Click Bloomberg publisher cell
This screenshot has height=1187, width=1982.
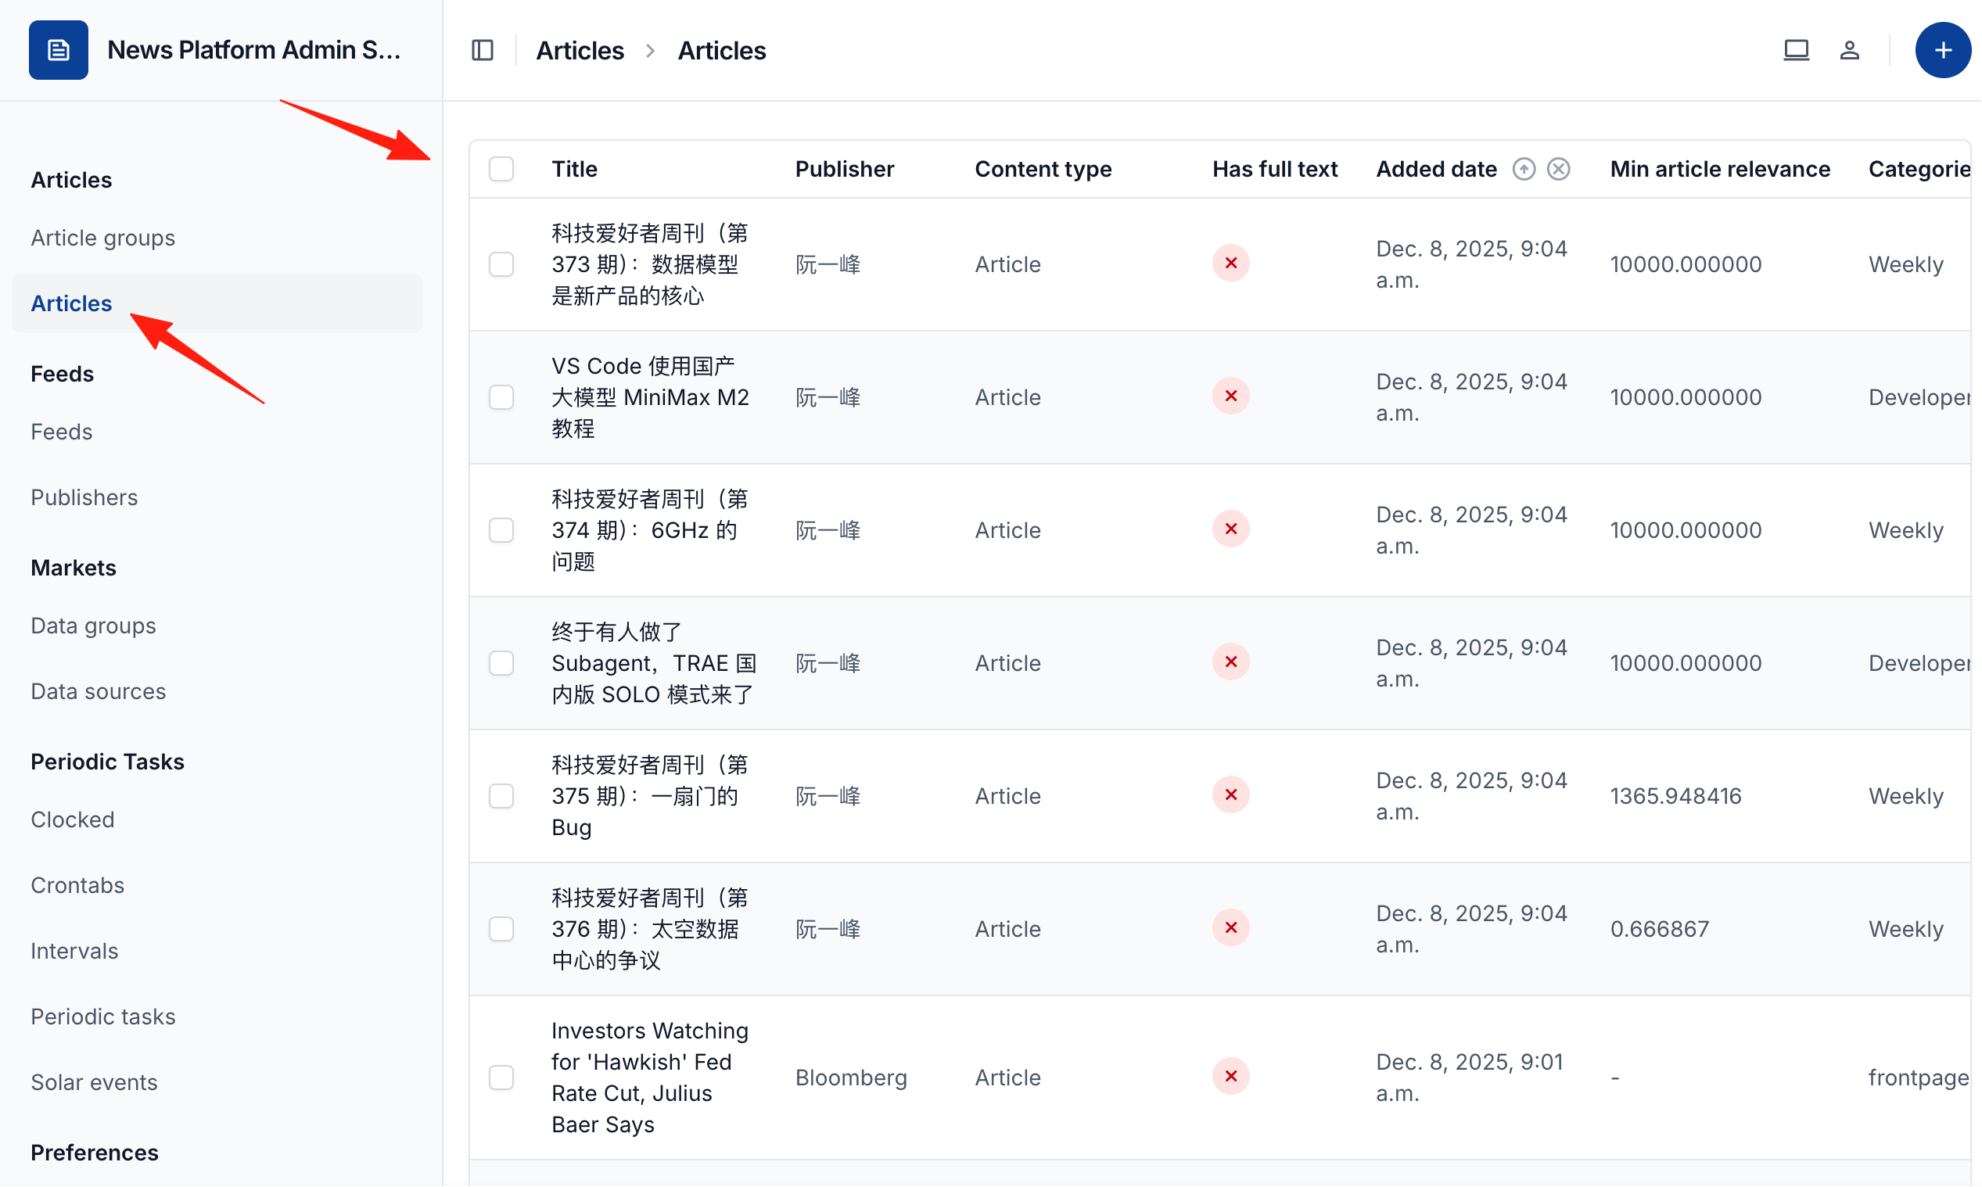click(x=851, y=1077)
